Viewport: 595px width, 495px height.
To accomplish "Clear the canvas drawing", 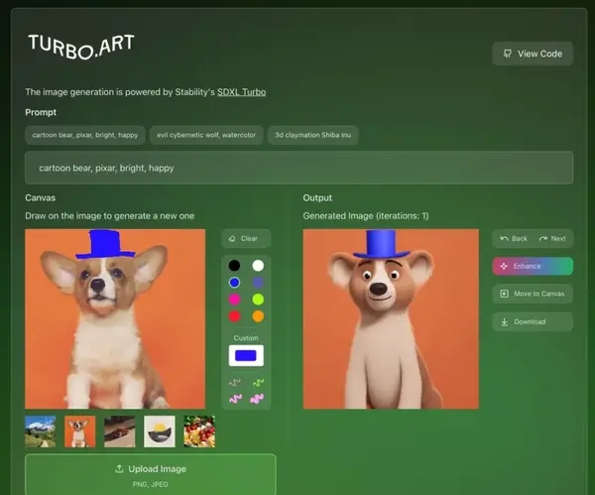I will 246,238.
